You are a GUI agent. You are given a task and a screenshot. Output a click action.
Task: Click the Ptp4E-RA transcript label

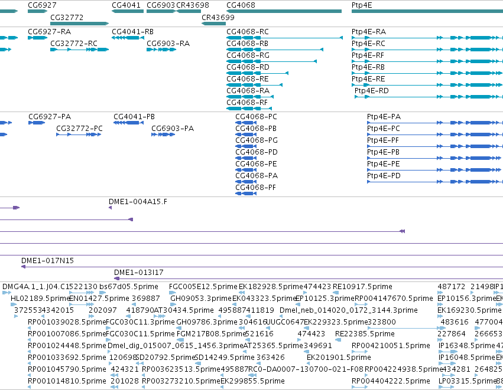[369, 32]
